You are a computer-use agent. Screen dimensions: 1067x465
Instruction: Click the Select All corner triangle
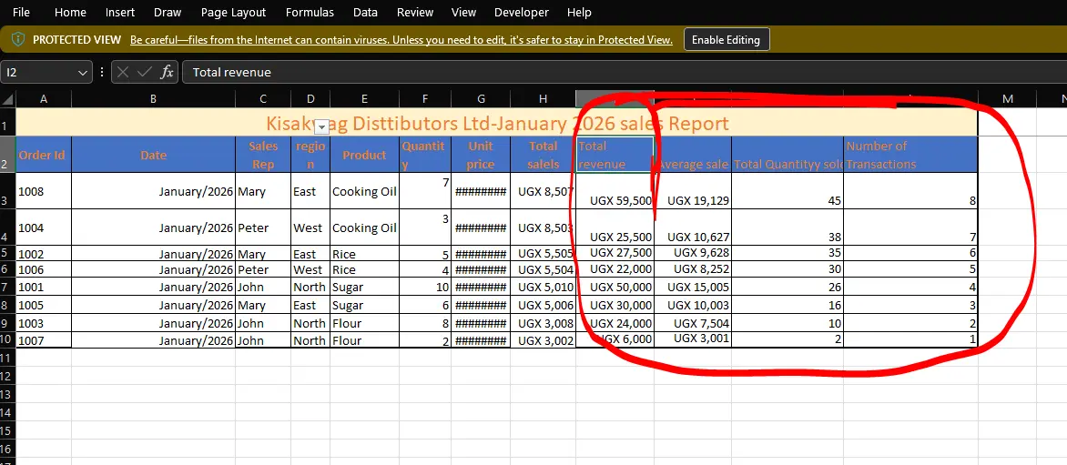tap(7, 99)
